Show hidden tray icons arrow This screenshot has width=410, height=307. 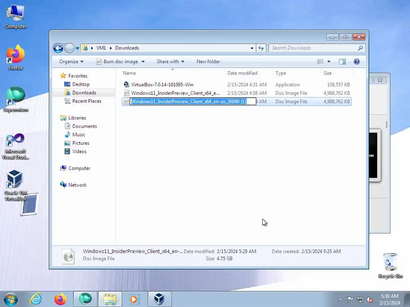340,299
